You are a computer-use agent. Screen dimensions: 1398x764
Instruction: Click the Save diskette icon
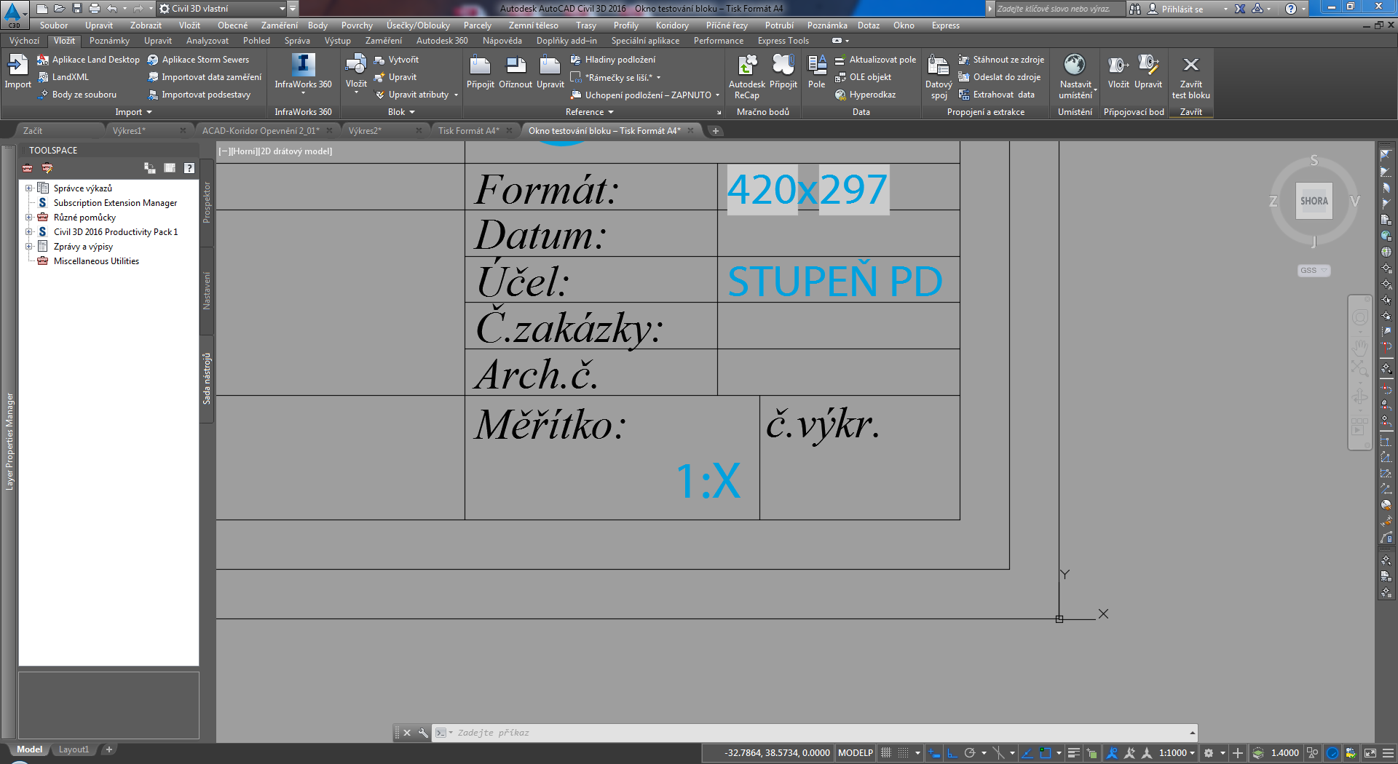pyautogui.click(x=77, y=9)
